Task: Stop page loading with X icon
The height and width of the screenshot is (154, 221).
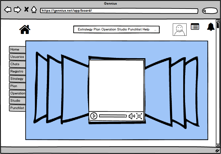Action: (x=26, y=9)
